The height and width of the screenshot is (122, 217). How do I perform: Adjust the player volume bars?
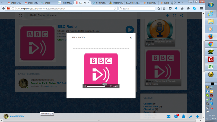(116, 86)
